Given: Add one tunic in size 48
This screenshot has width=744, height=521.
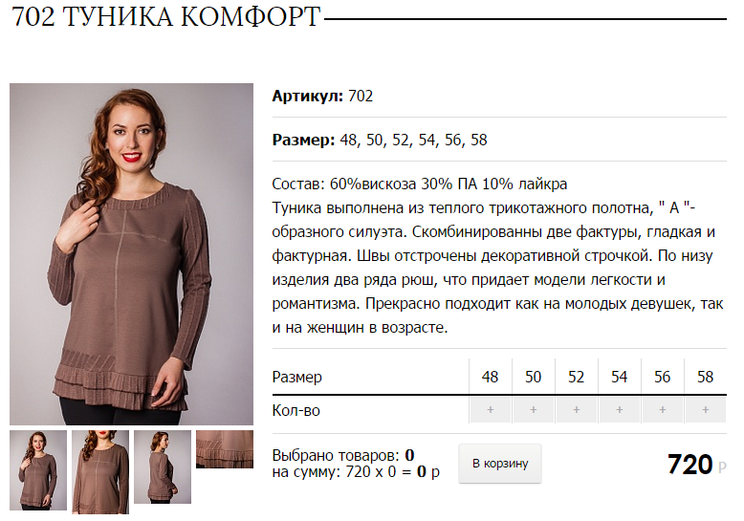Looking at the screenshot, I should (x=491, y=410).
